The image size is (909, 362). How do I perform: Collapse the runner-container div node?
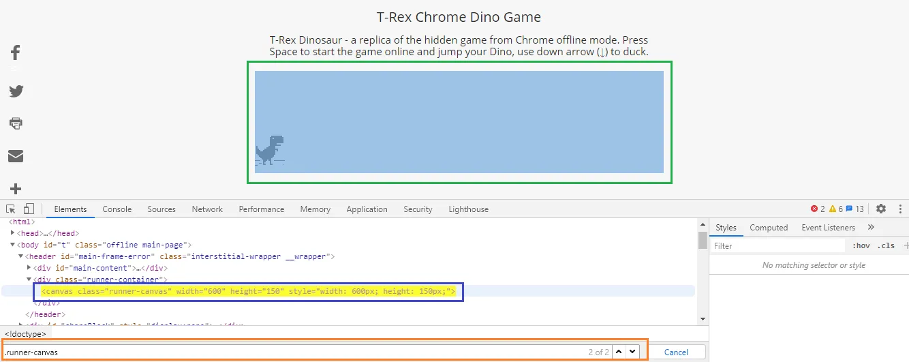click(29, 280)
